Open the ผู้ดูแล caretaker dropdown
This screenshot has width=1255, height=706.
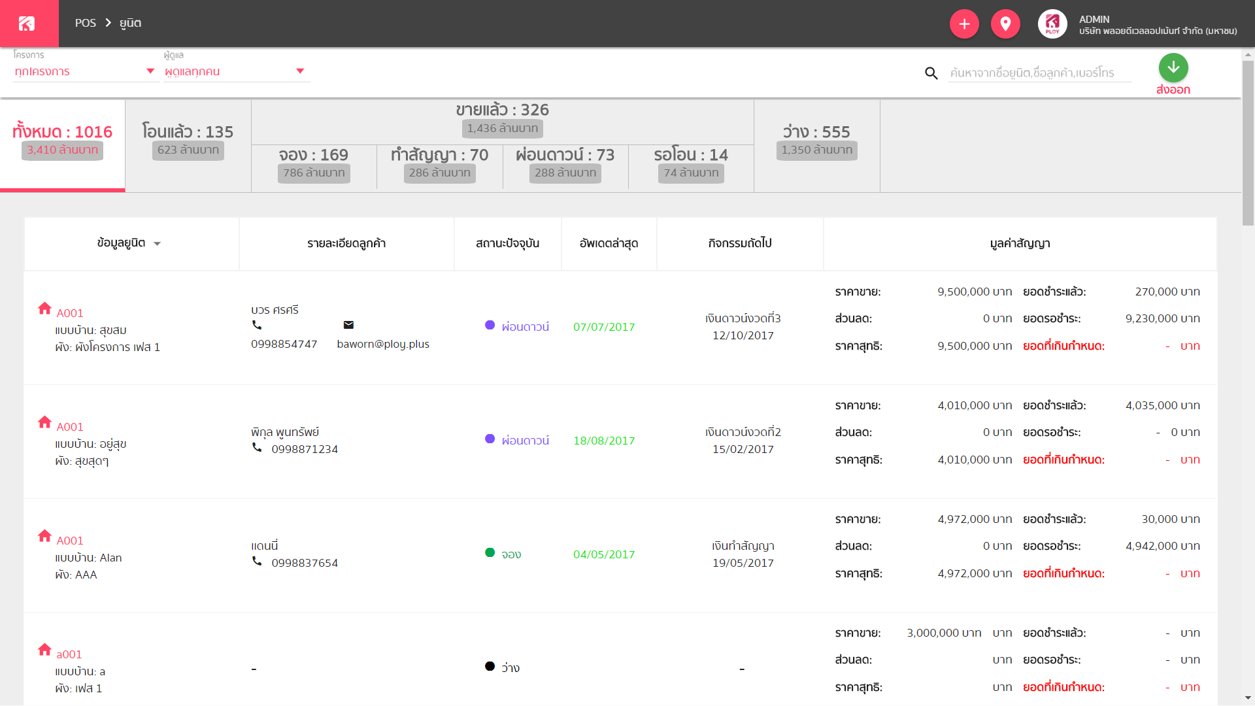(x=236, y=71)
